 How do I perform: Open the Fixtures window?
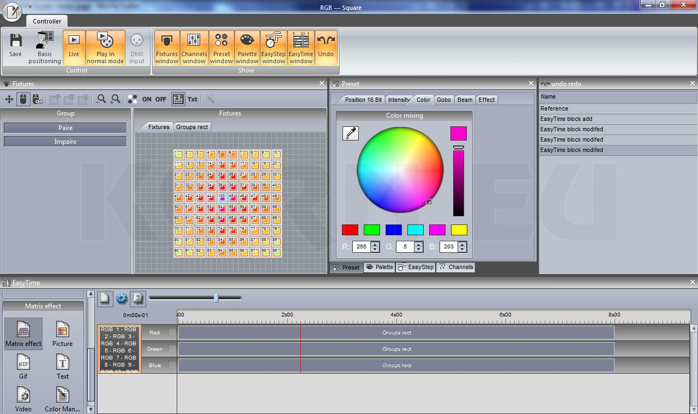(x=167, y=47)
